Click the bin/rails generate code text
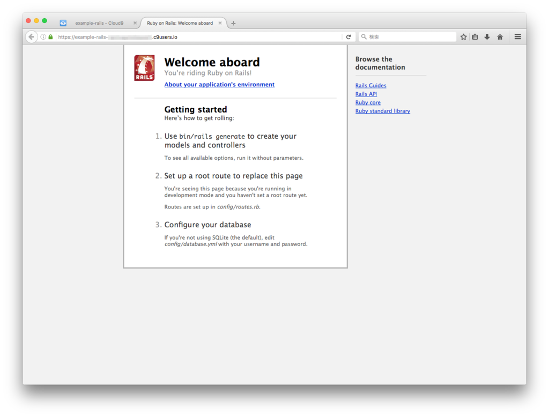Image resolution: width=549 pixels, height=417 pixels. [212, 137]
